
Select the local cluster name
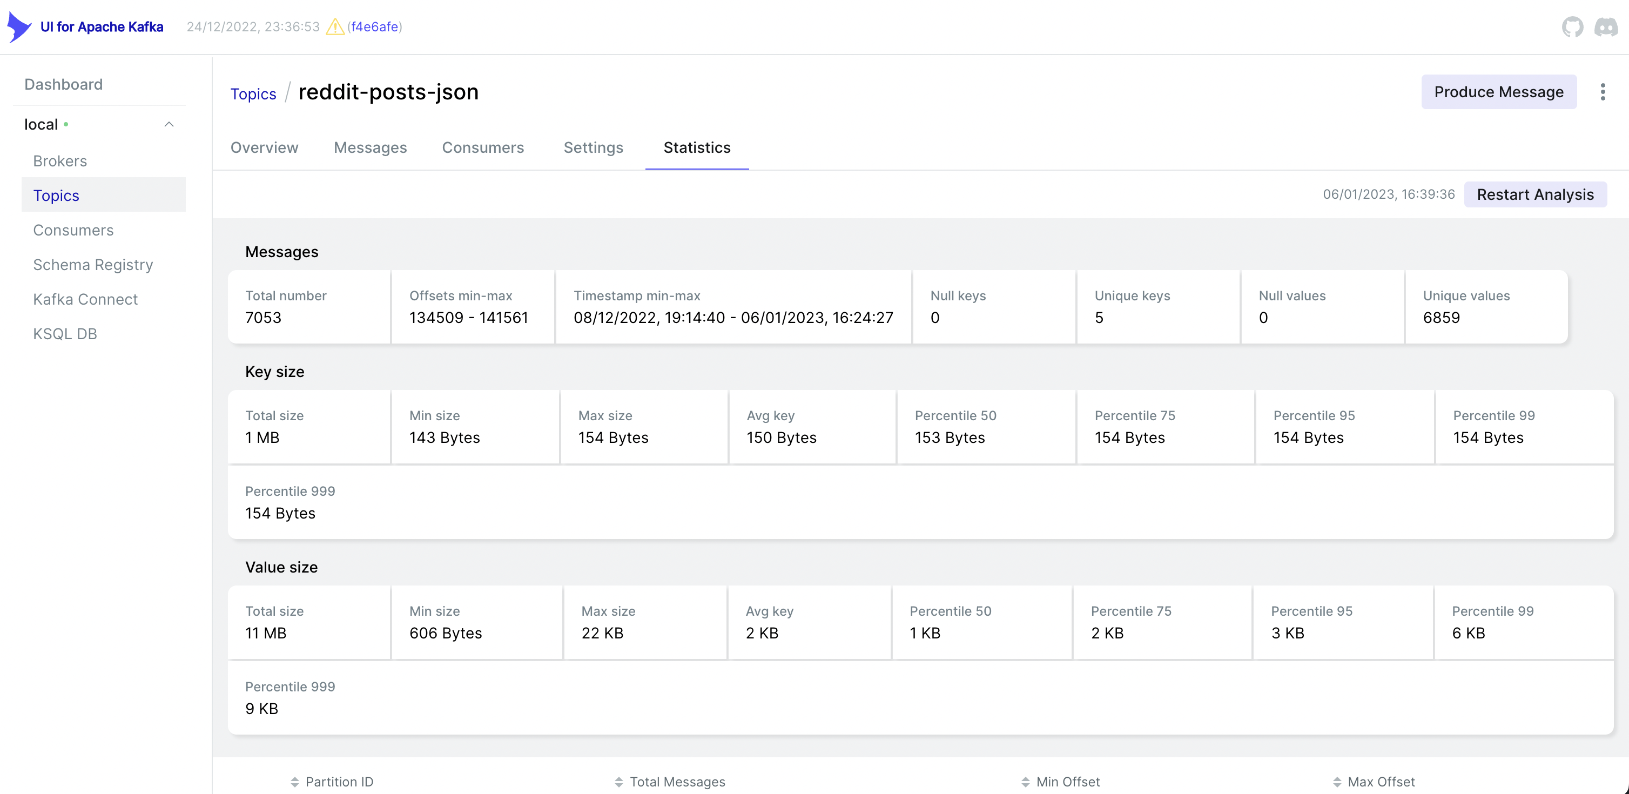(x=41, y=125)
